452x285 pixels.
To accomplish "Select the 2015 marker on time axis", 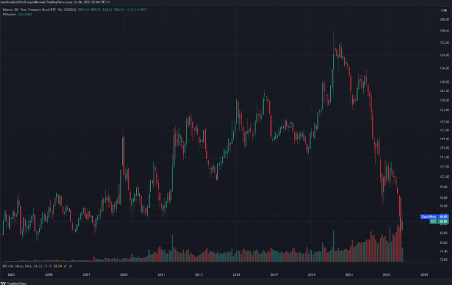I will (236, 275).
